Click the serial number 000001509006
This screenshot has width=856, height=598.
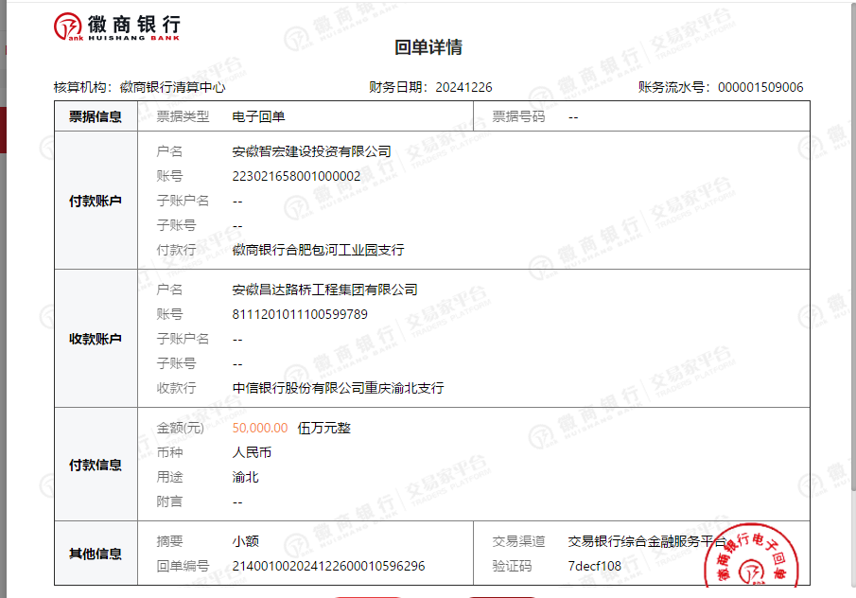point(760,87)
